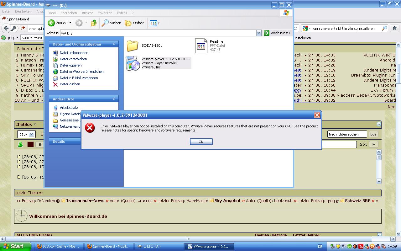Click the Zurück back arrow icon
Image resolution: width=401 pixels, height=251 pixels.
pyautogui.click(x=51, y=23)
